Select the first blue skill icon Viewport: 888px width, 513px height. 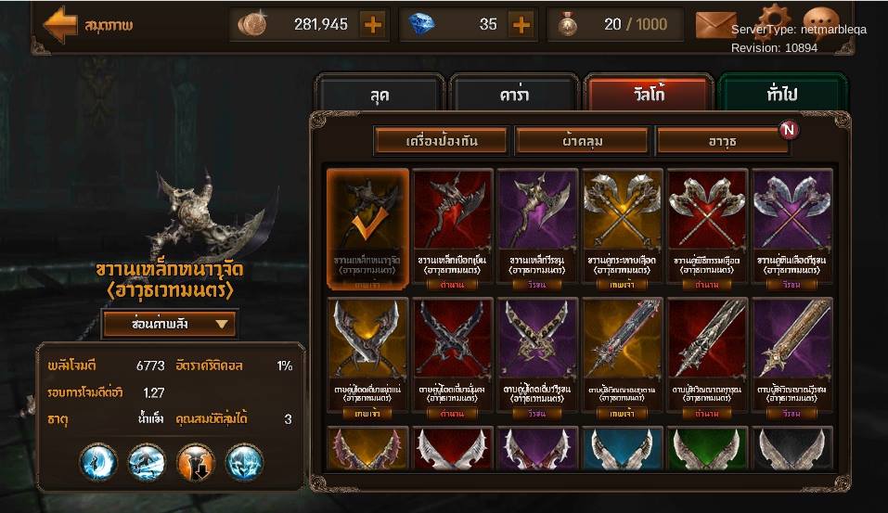(98, 462)
